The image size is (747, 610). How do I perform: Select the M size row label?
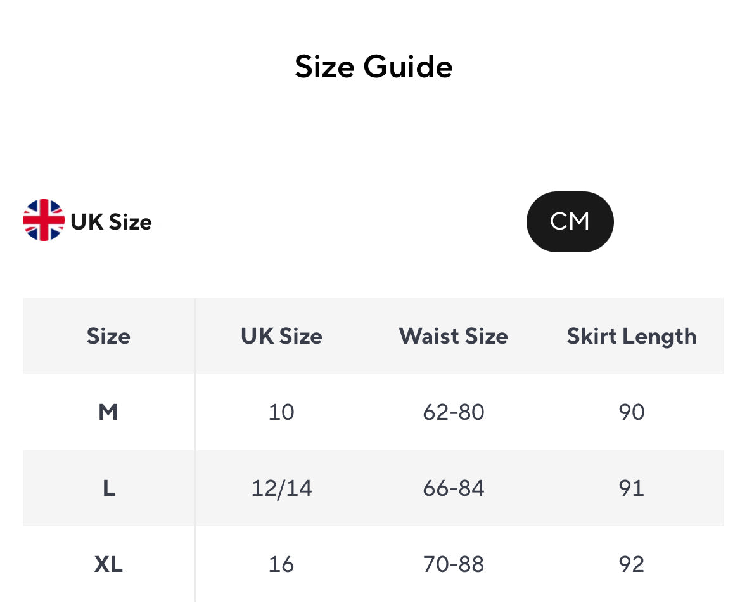(108, 412)
